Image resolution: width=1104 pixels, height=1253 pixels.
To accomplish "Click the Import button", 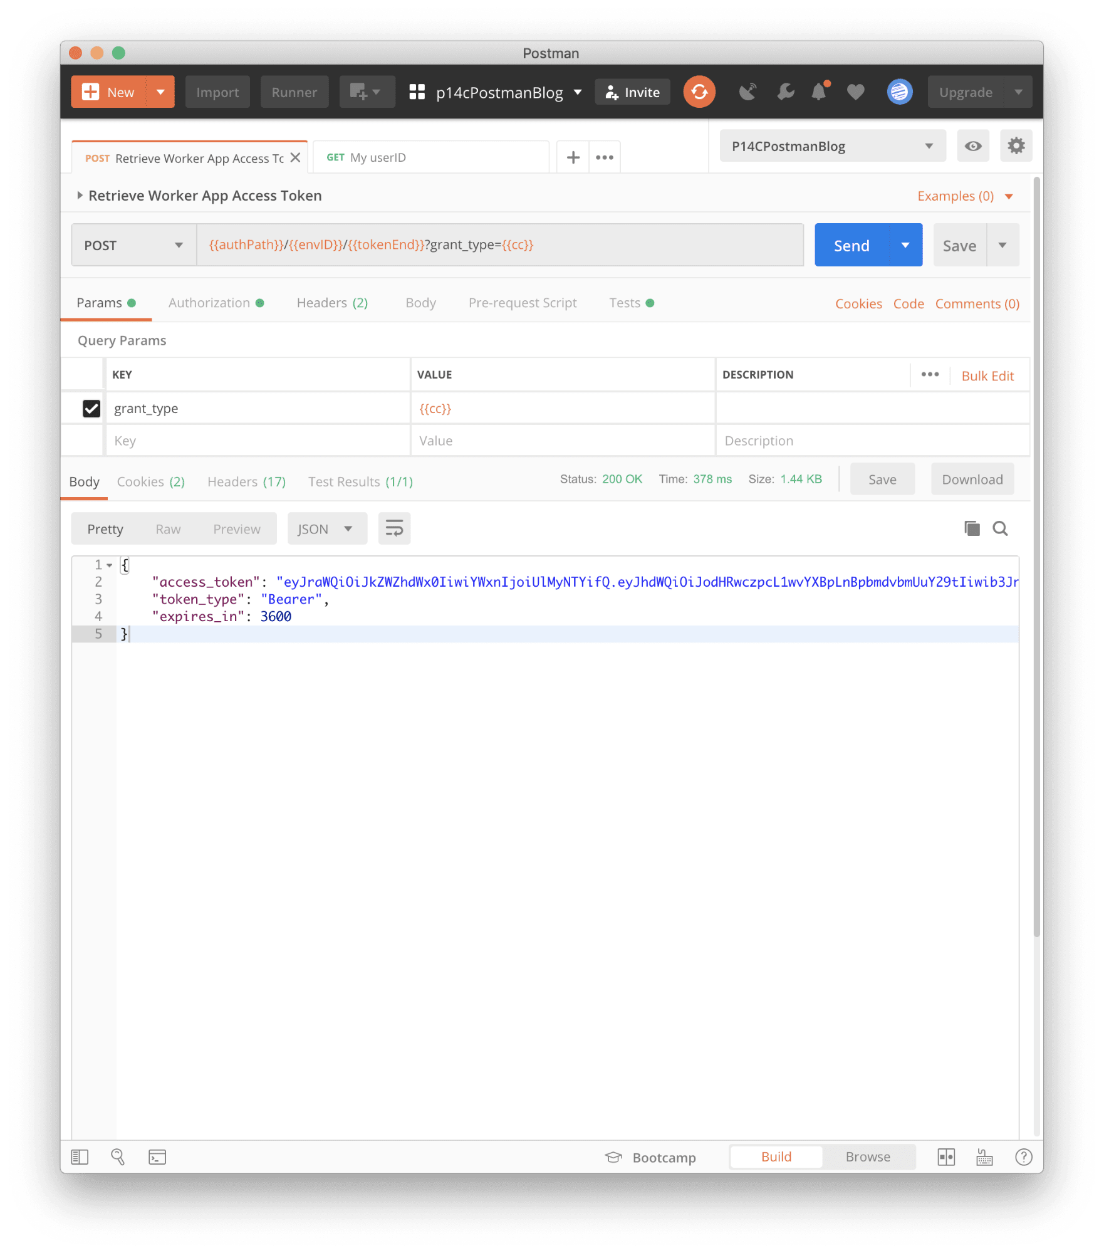I will click(x=217, y=92).
